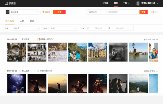This screenshot has width=163, height=104.
Task: Open the 上传者 全部 dropdown
Action: [63, 28]
